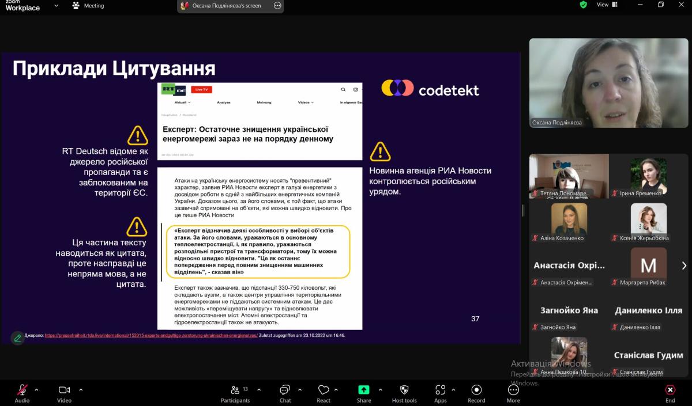This screenshot has width=692, height=406.
Task: Select Ірина Яременко video tile
Action: (649, 176)
